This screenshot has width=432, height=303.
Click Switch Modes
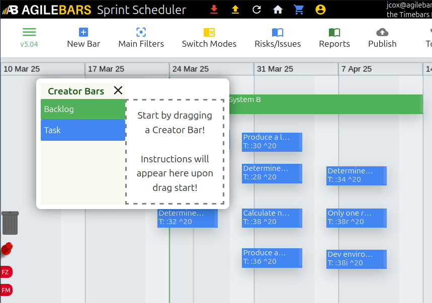[x=209, y=38]
